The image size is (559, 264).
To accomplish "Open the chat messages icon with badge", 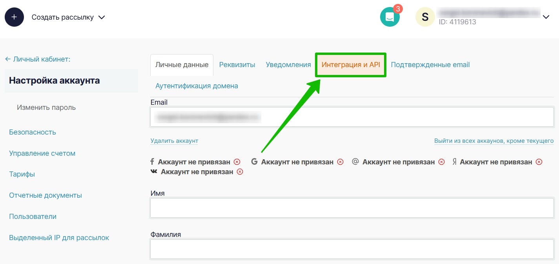I will click(x=390, y=17).
